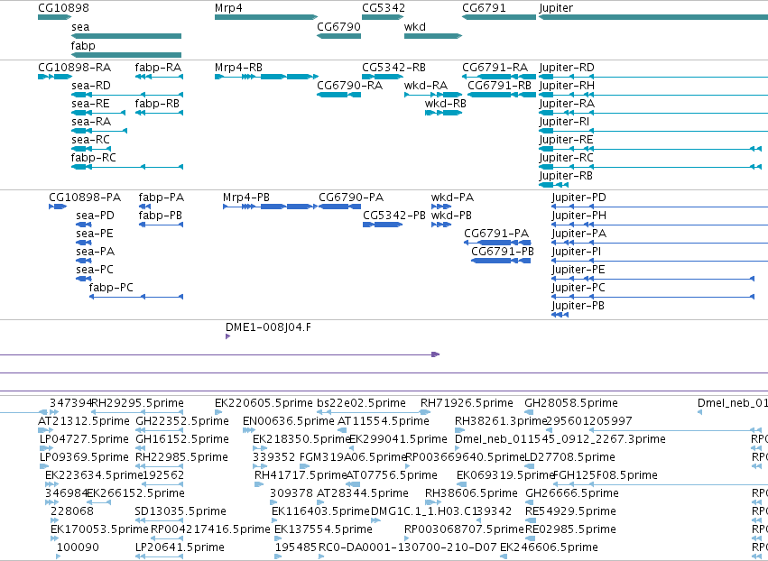Click the sea gene feature
Image resolution: width=768 pixels, height=561 pixels.
click(x=125, y=36)
